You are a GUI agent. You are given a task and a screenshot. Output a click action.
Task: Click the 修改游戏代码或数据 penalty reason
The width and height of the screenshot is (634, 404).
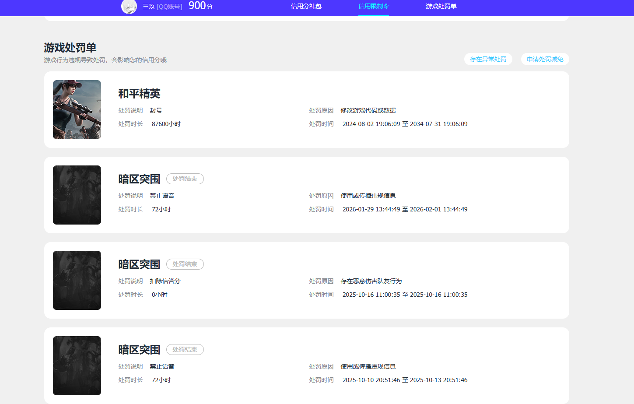tap(368, 110)
